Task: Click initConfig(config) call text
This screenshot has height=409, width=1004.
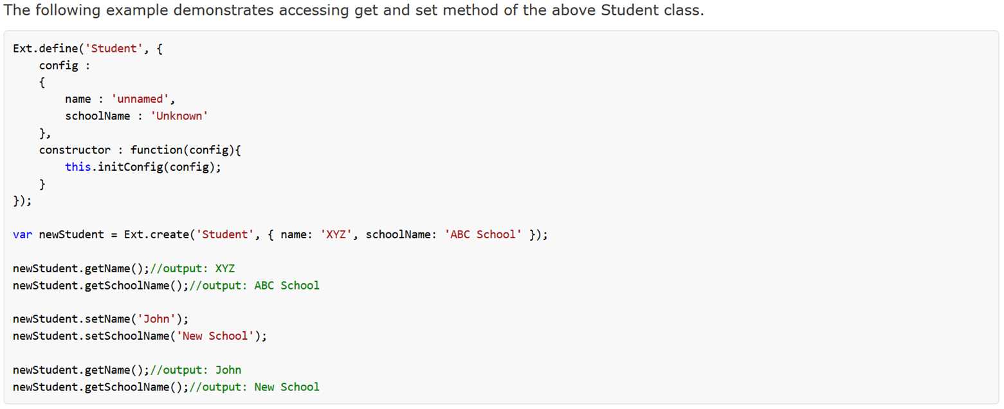Action: pyautogui.click(x=159, y=167)
